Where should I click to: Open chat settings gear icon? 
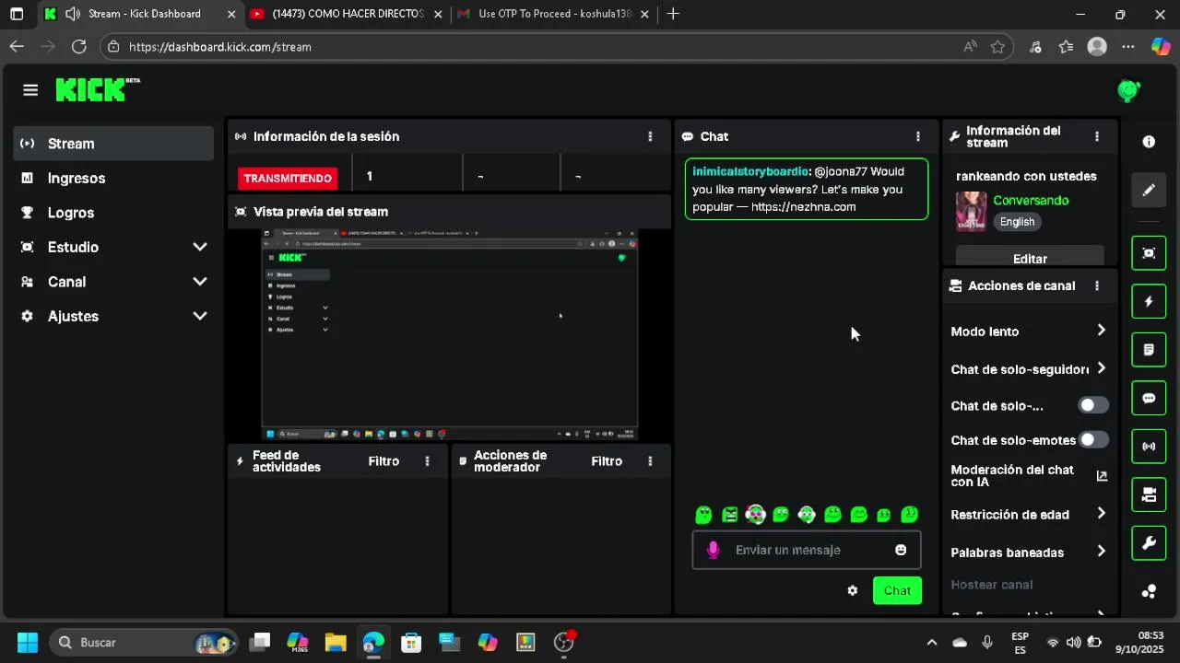(x=852, y=590)
